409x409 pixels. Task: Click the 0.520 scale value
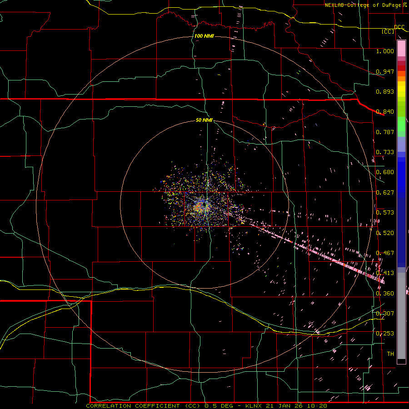point(385,233)
